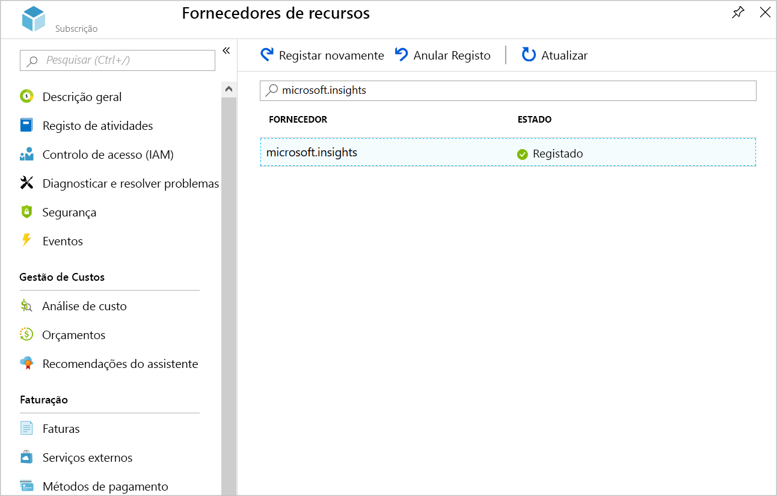Click Registar novamente label
This screenshot has width=777, height=496.
331,55
